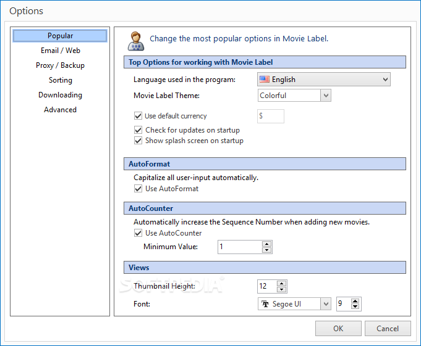Click the AutoFormat section header
Screen dimensions: 421x346
pyautogui.click(x=265, y=164)
